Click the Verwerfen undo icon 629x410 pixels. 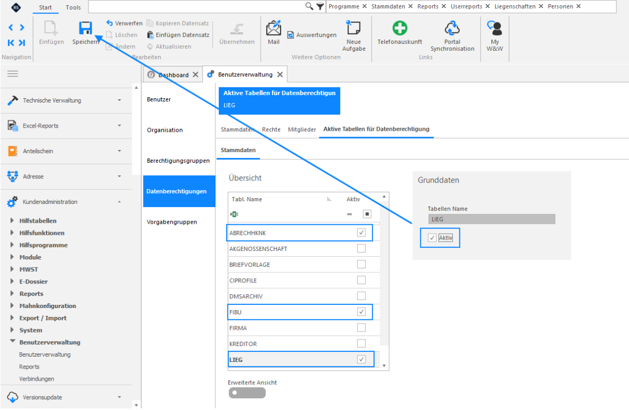click(x=109, y=23)
